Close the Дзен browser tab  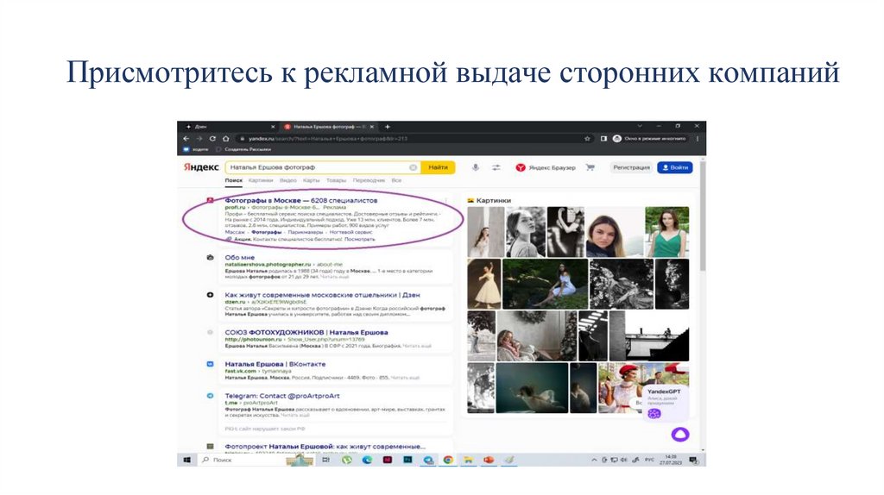(273, 127)
